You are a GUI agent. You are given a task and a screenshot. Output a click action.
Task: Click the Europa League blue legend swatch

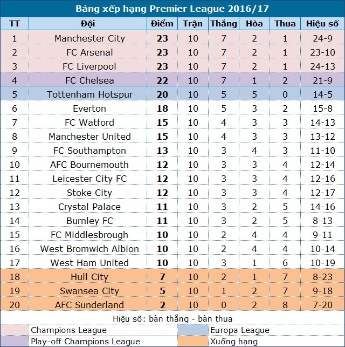pyautogui.click(x=192, y=330)
